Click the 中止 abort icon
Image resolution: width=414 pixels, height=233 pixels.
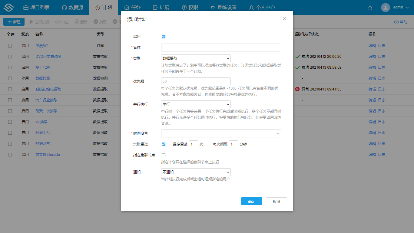point(57,21)
